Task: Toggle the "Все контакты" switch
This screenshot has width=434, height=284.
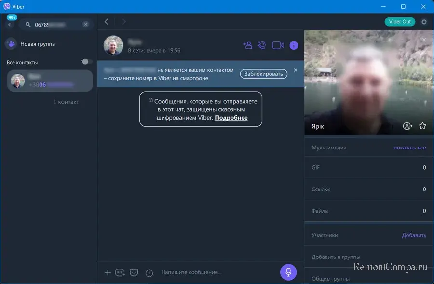Action: [x=87, y=62]
